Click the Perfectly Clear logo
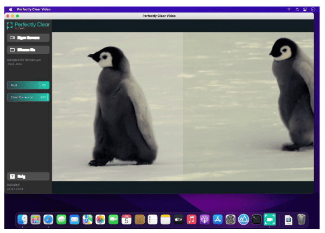Image resolution: width=325 pixels, height=233 pixels. [x=28, y=26]
